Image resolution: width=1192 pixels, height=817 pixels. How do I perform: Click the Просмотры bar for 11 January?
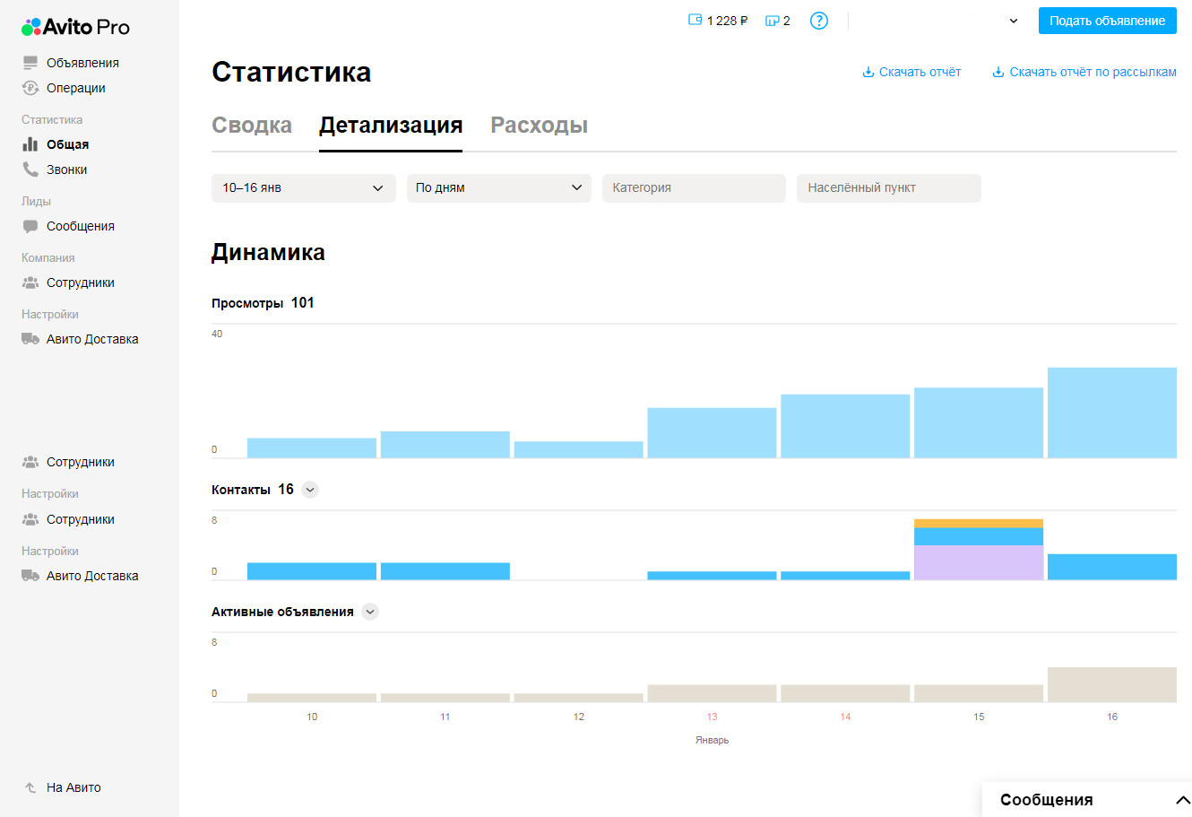click(x=445, y=445)
